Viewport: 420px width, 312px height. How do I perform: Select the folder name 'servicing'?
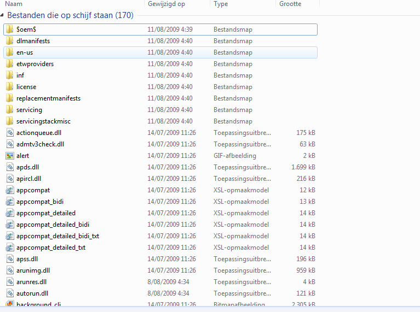tap(29, 110)
